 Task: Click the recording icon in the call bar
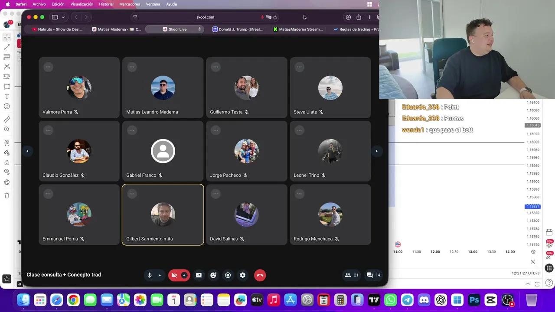[x=228, y=275]
